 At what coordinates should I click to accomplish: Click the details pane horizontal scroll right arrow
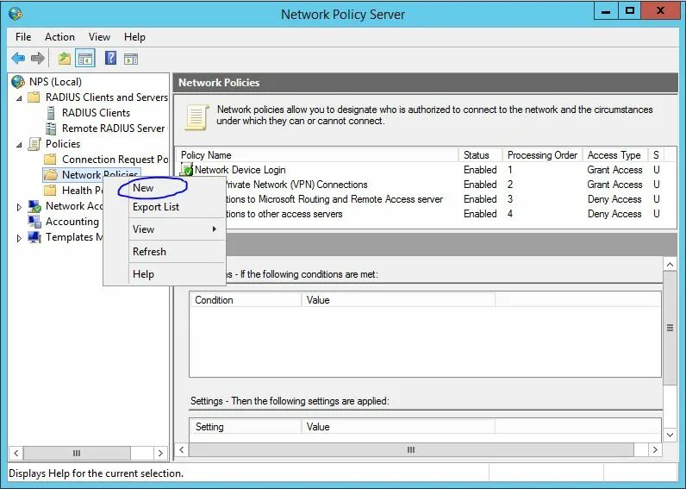[x=655, y=449]
